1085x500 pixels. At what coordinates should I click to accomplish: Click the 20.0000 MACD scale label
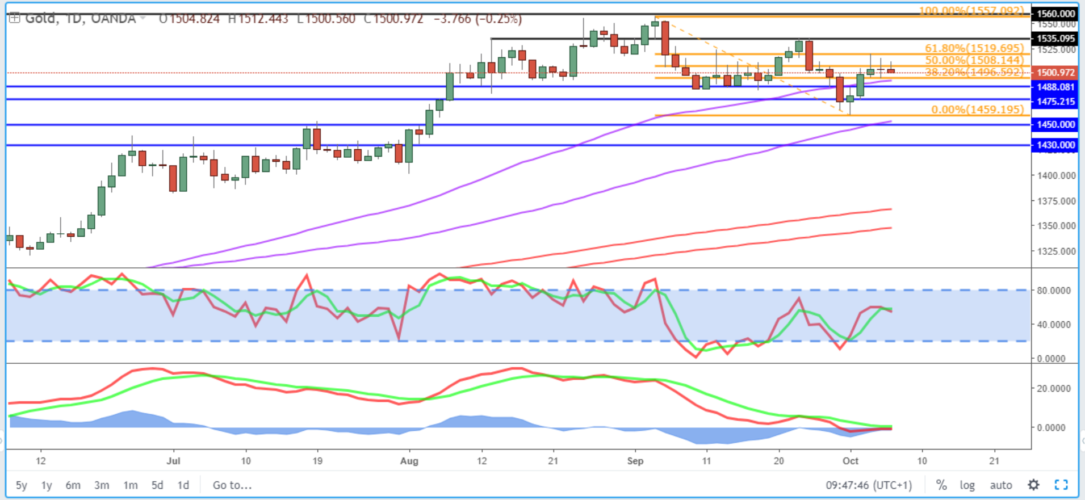(1054, 389)
